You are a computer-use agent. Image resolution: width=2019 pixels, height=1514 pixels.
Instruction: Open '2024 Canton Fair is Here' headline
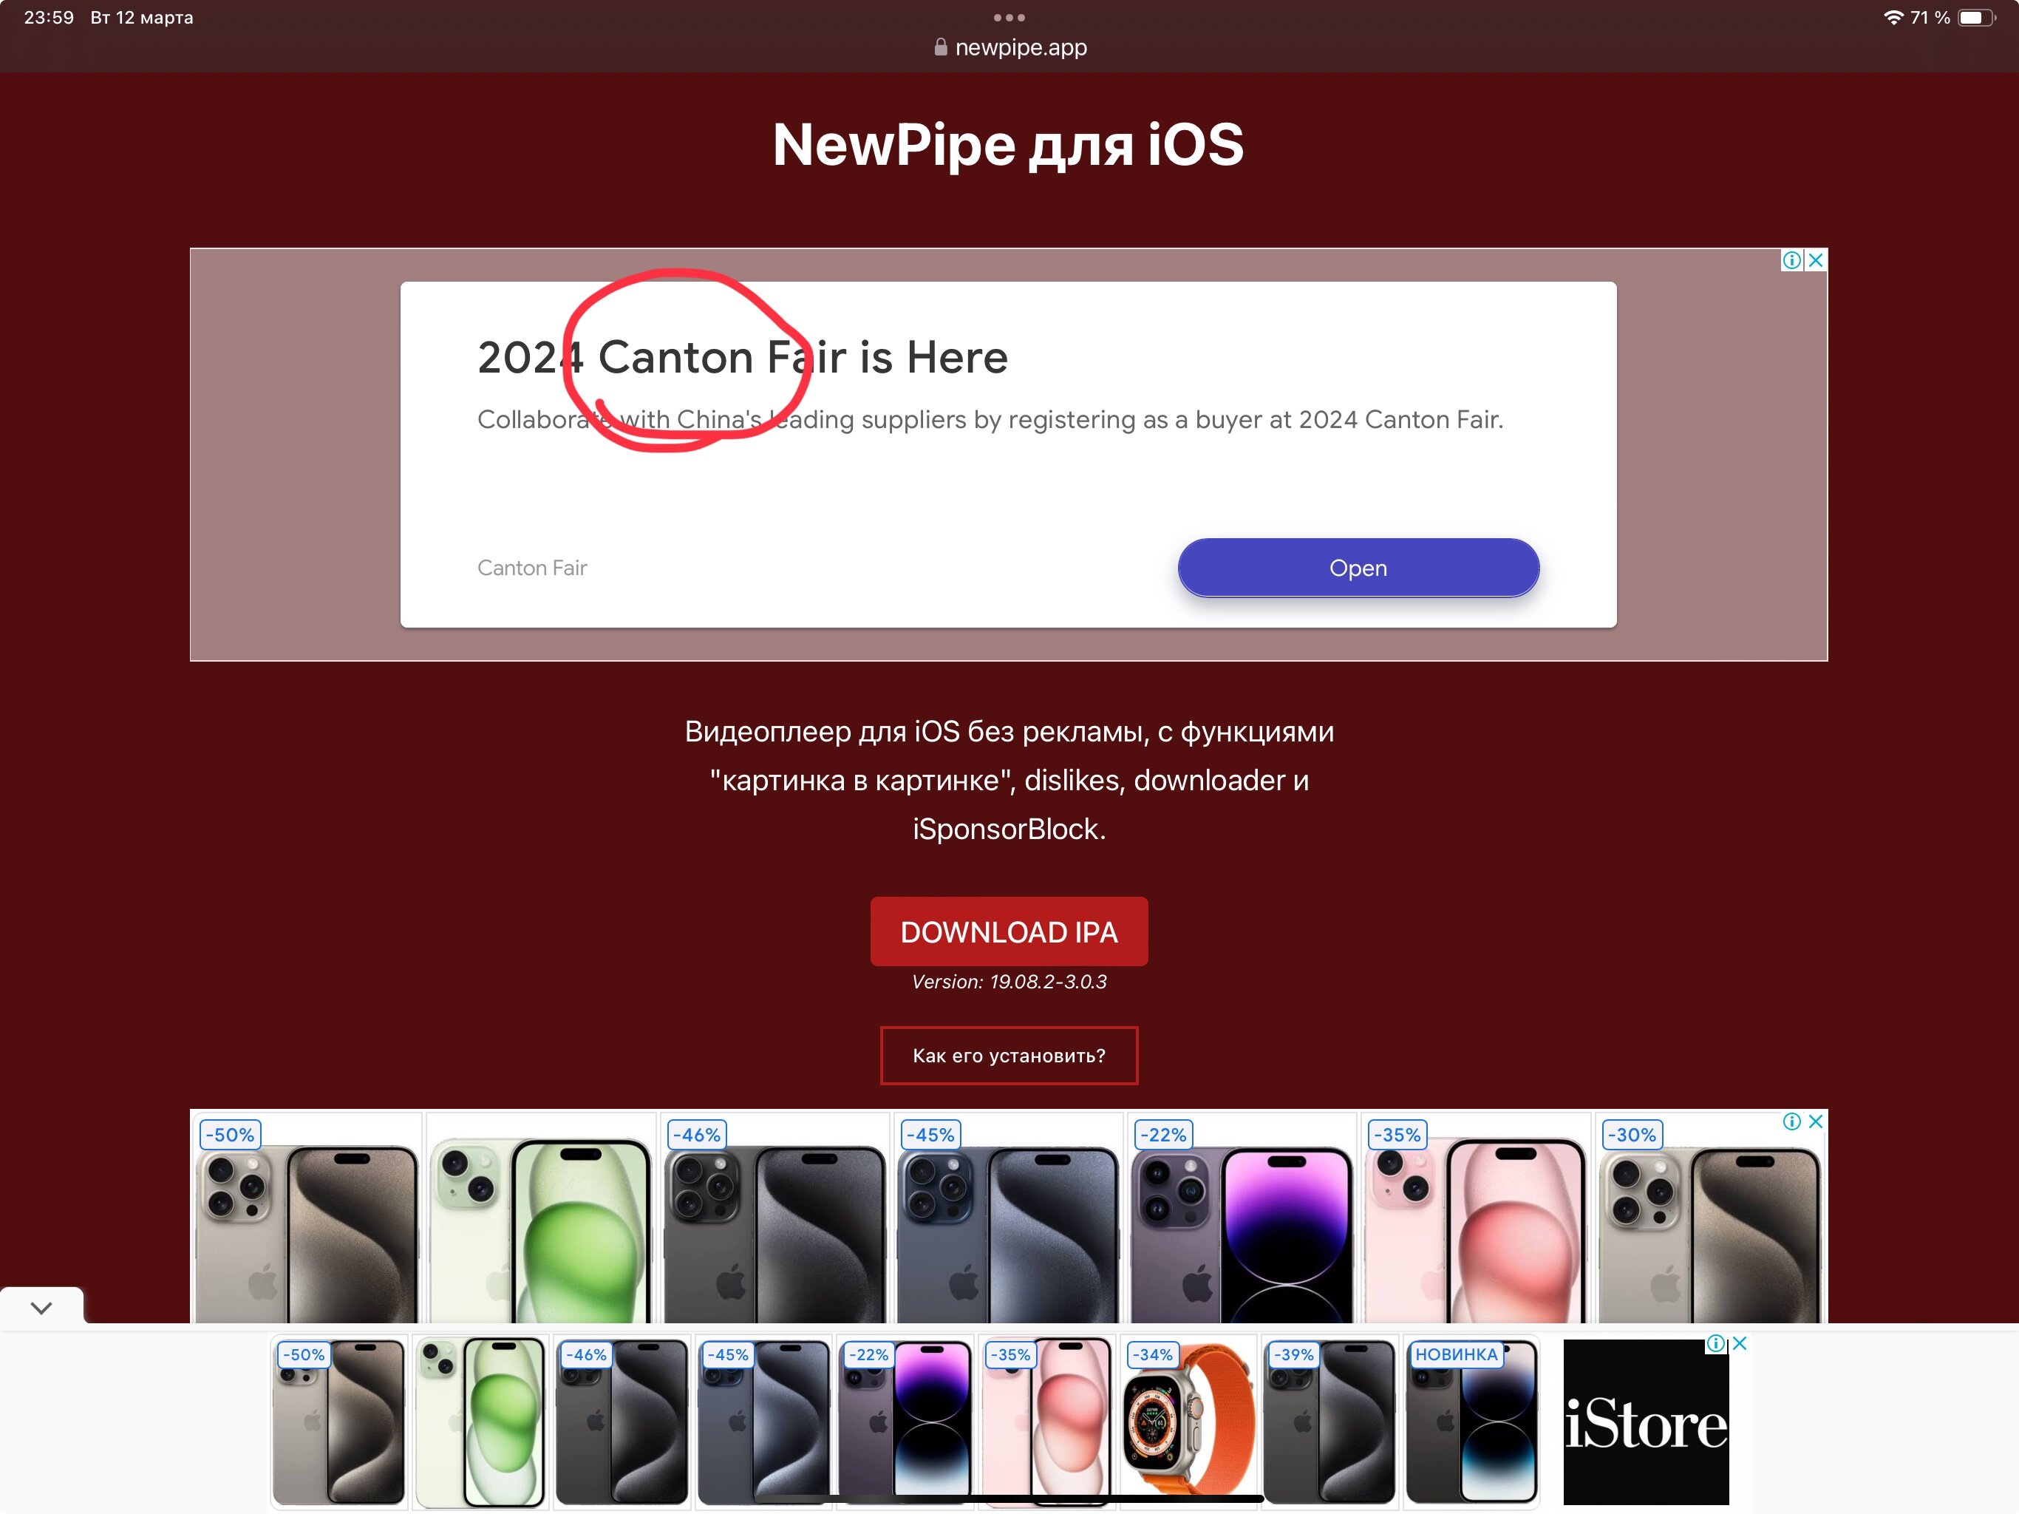tap(742, 357)
